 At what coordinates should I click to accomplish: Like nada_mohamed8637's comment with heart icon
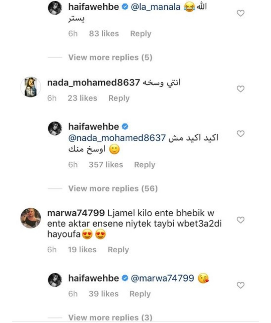click(240, 89)
